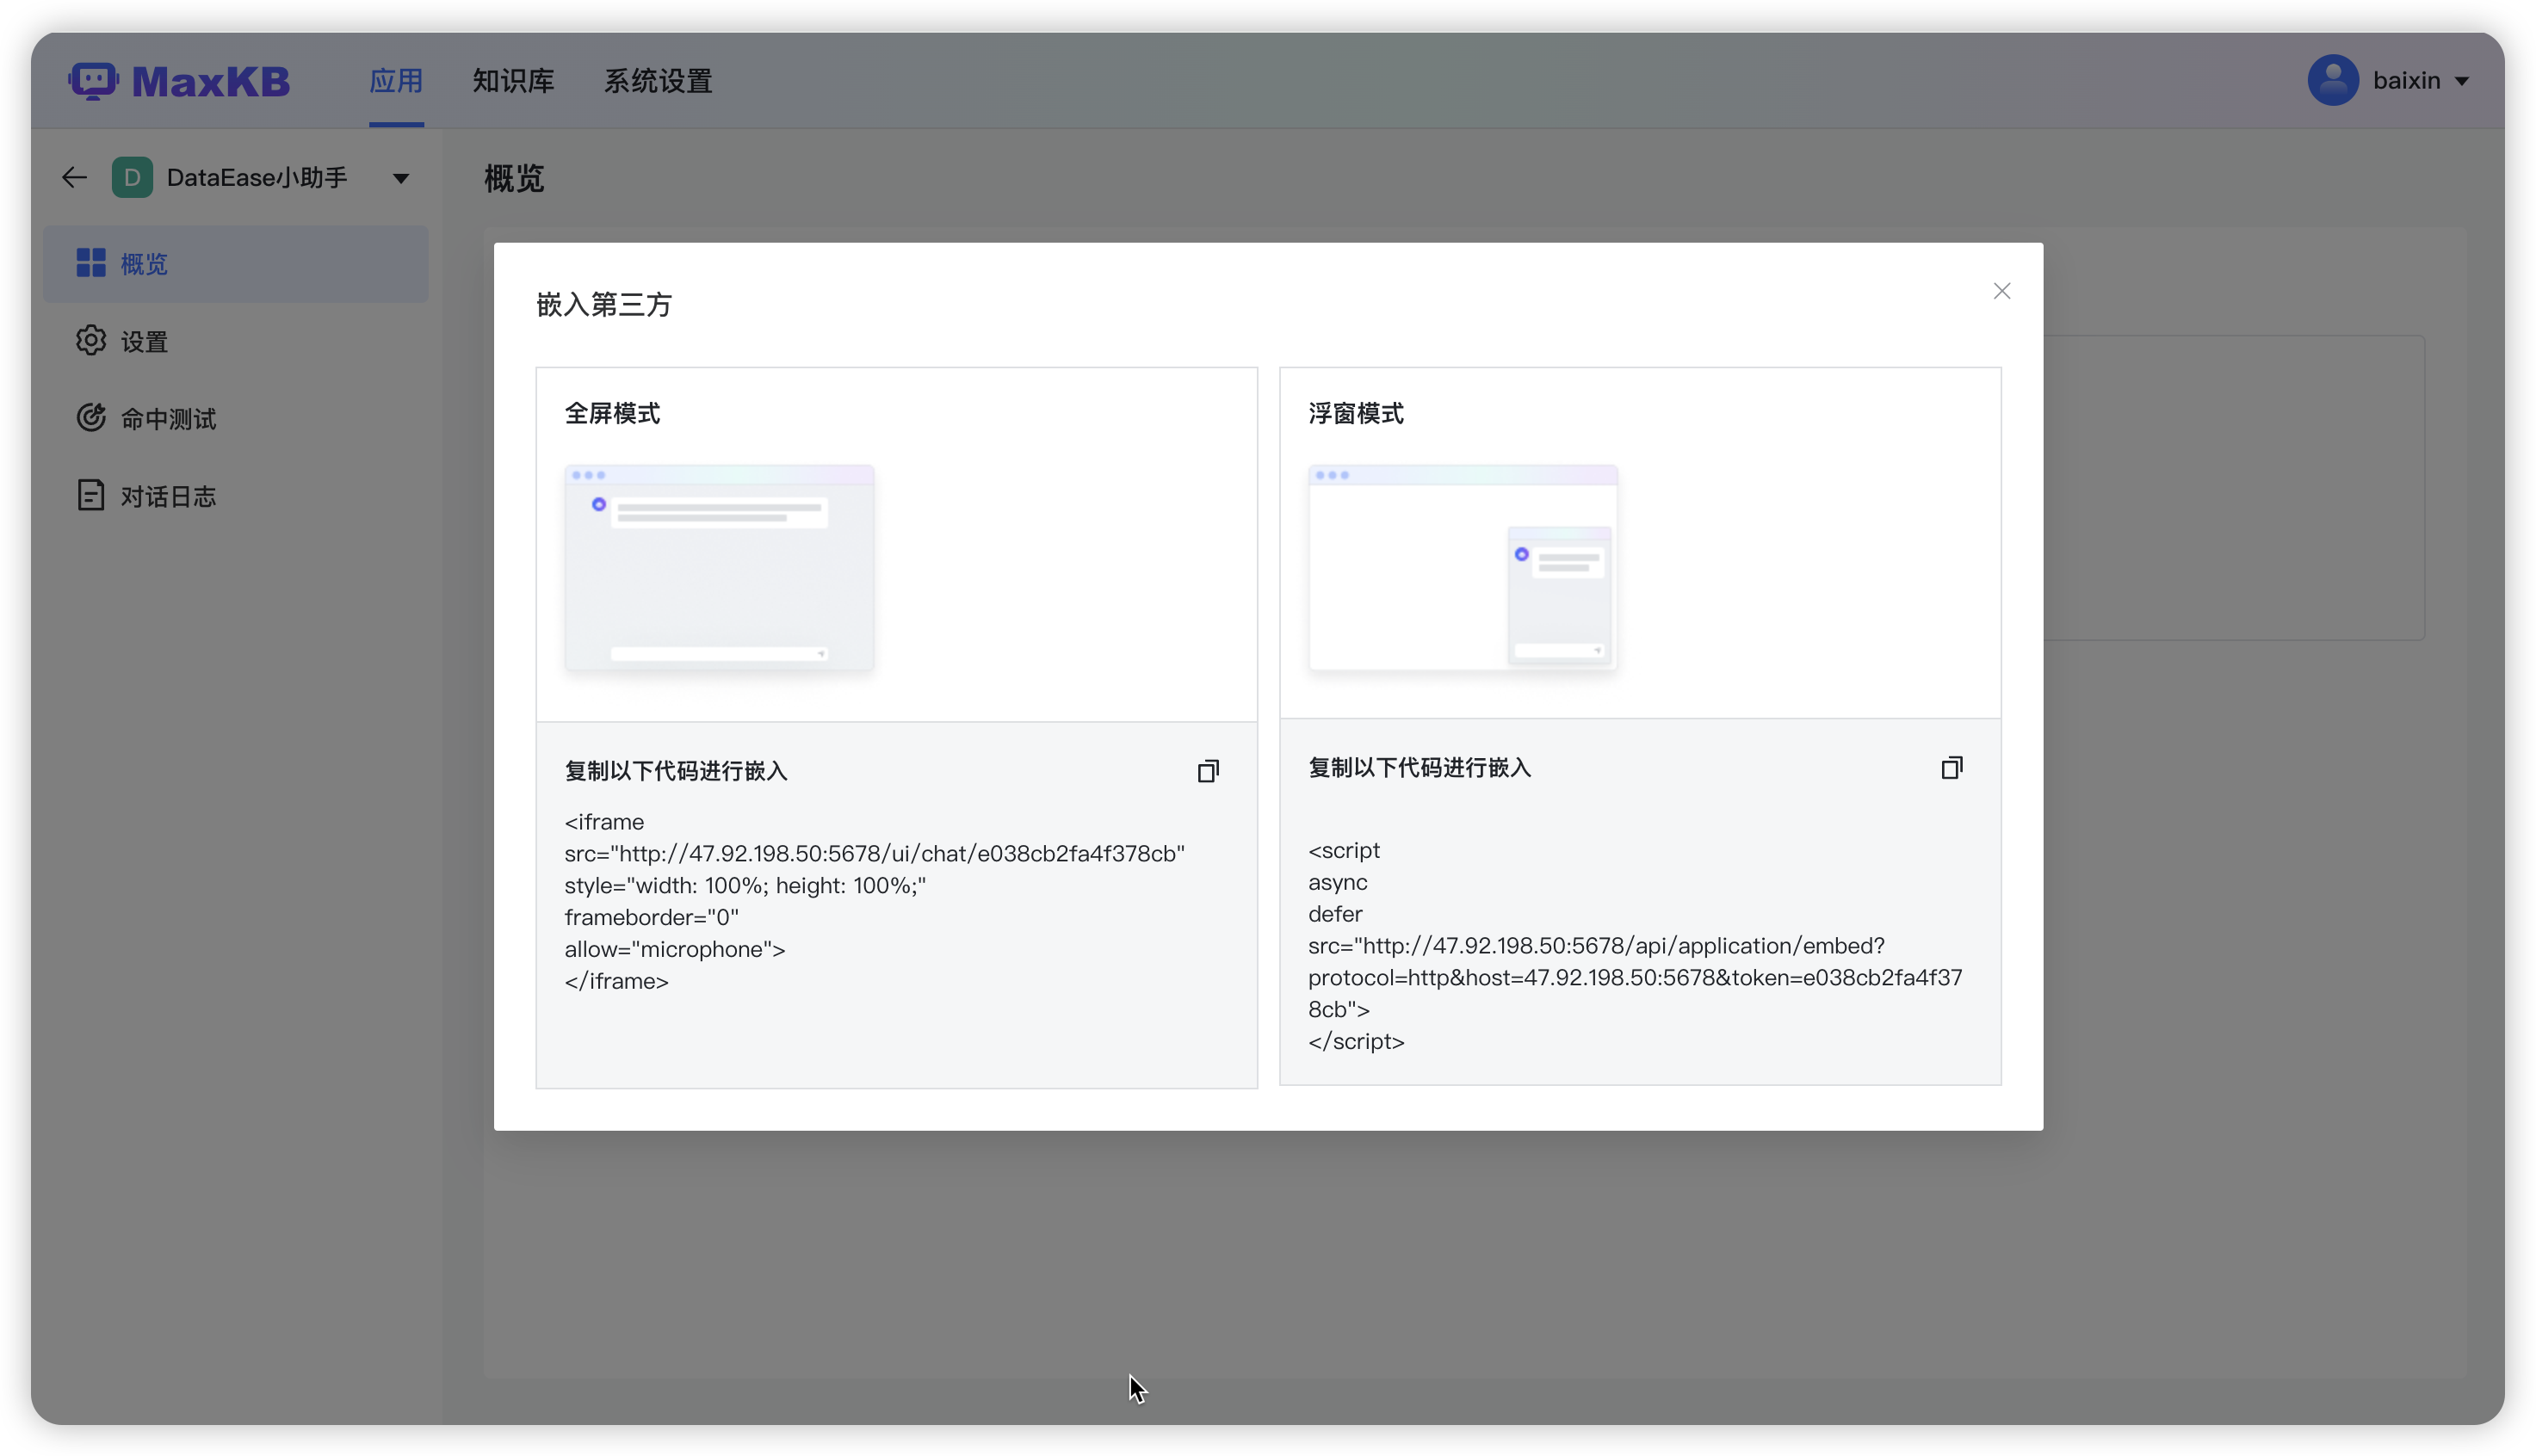Viewport: 2536px width, 1456px height.
Task: Click the 设置 gear icon
Action: pyautogui.click(x=91, y=340)
